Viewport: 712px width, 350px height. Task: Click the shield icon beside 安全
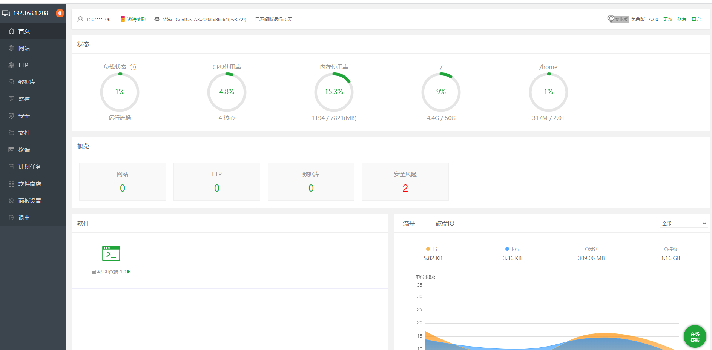click(x=11, y=116)
